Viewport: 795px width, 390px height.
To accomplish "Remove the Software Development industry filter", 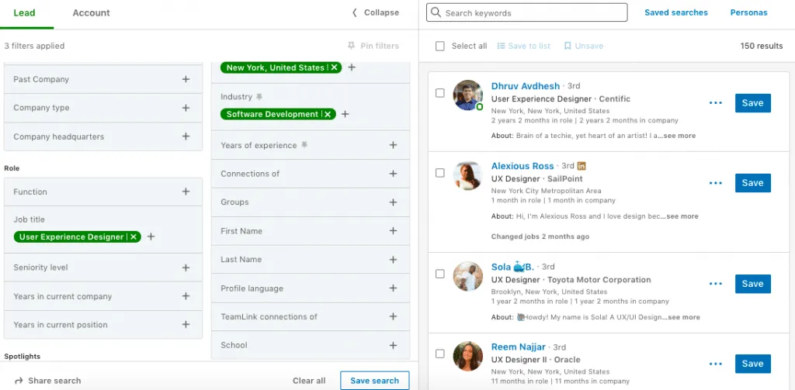I will 328,115.
